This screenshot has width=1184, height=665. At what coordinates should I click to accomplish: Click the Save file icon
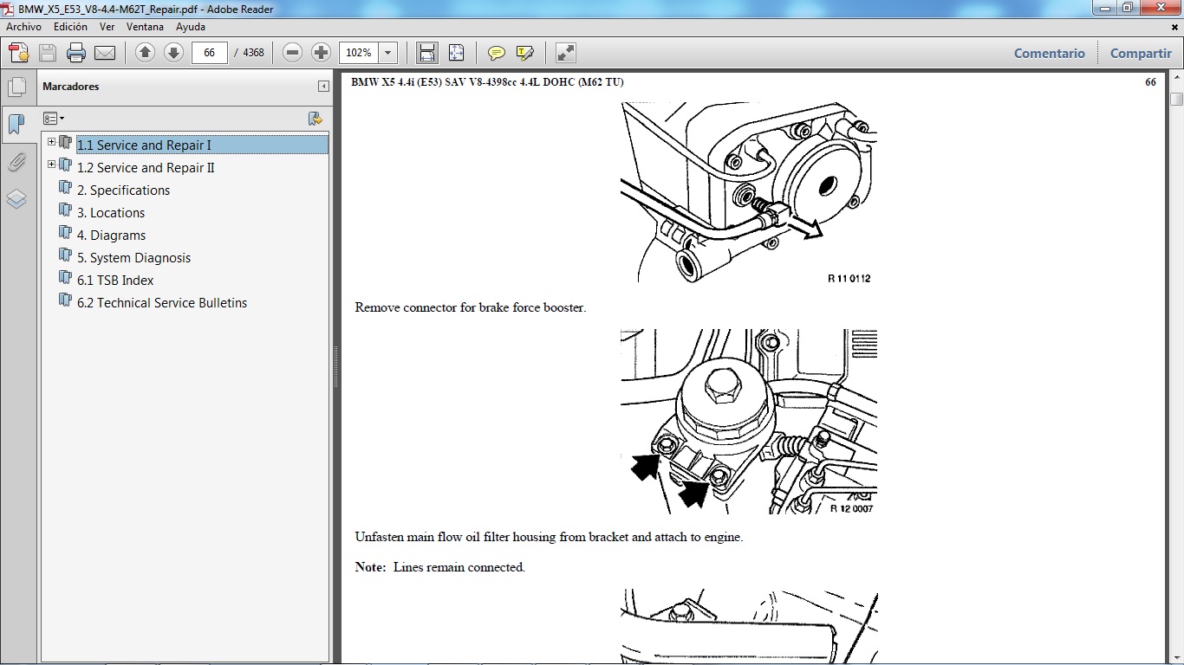point(48,53)
